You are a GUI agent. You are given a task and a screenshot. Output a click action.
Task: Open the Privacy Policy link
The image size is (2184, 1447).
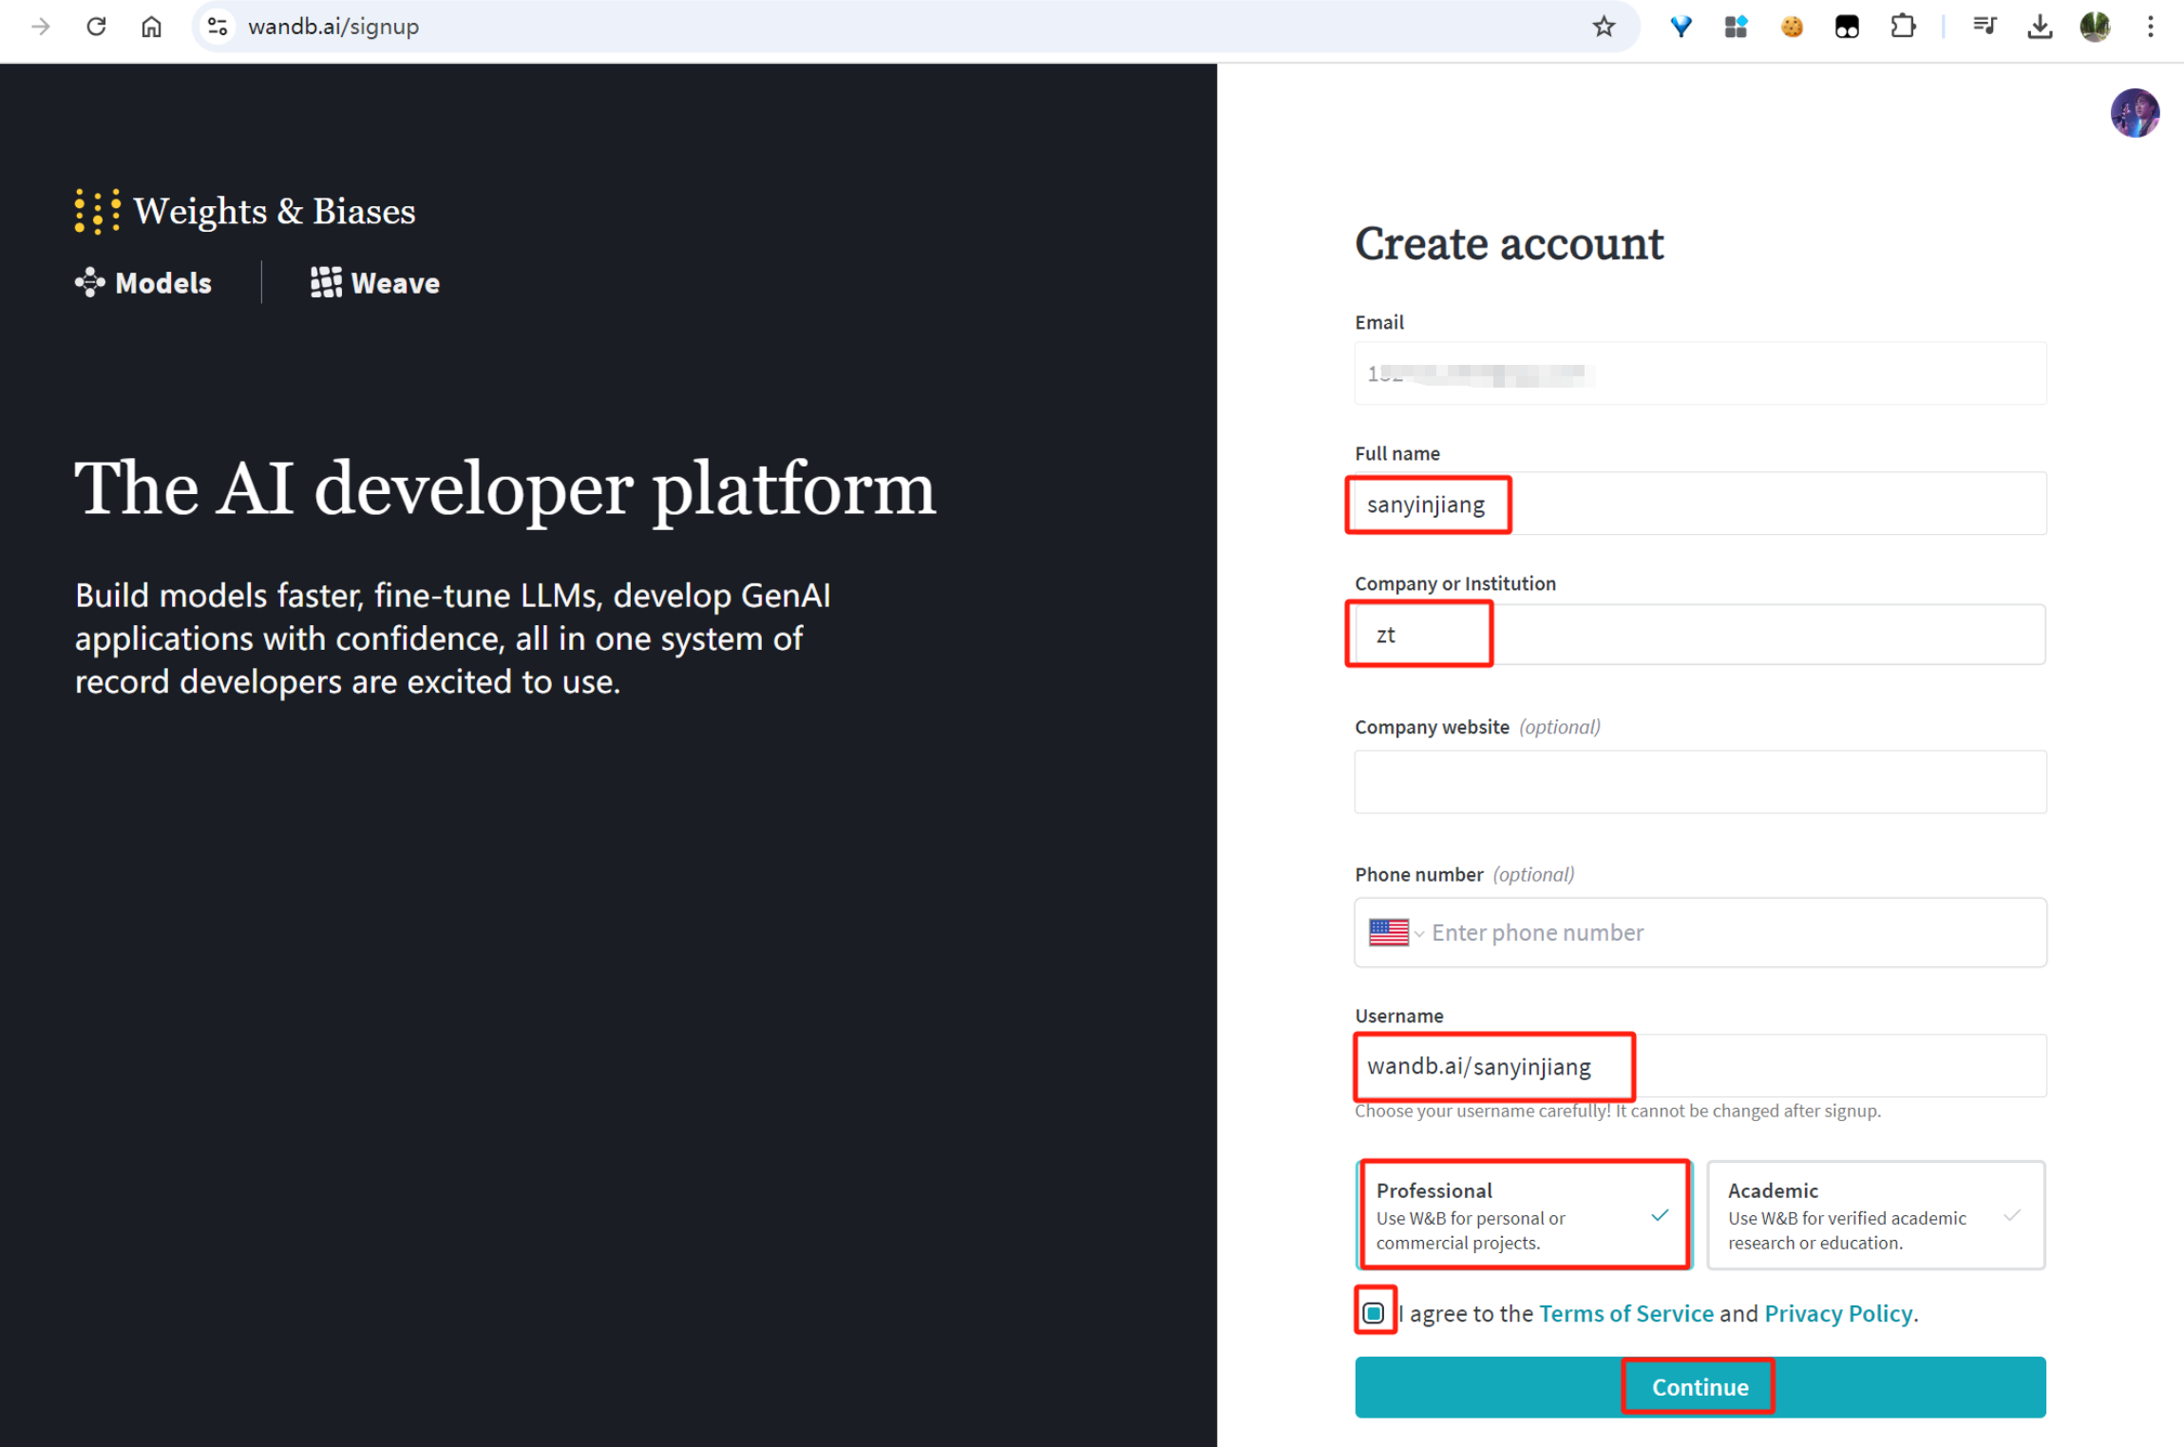coord(1837,1312)
